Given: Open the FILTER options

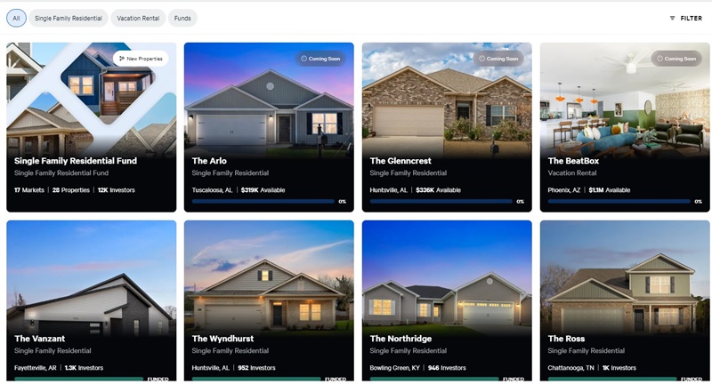Looking at the screenshot, I should (x=685, y=18).
